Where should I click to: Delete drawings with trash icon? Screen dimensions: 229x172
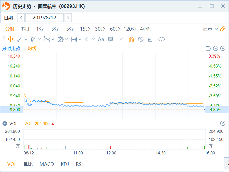(x=150, y=39)
